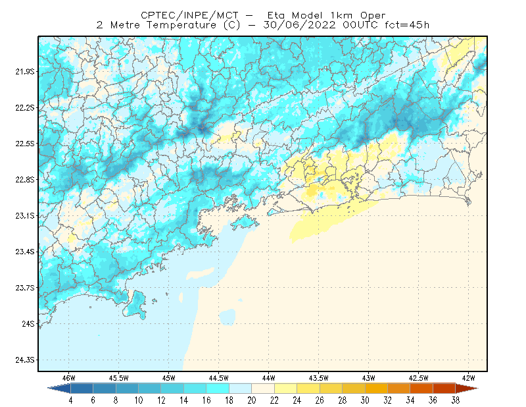Click the darkest blue 4-degree color swatch
This screenshot has height=407, width=526.
click(x=82, y=389)
